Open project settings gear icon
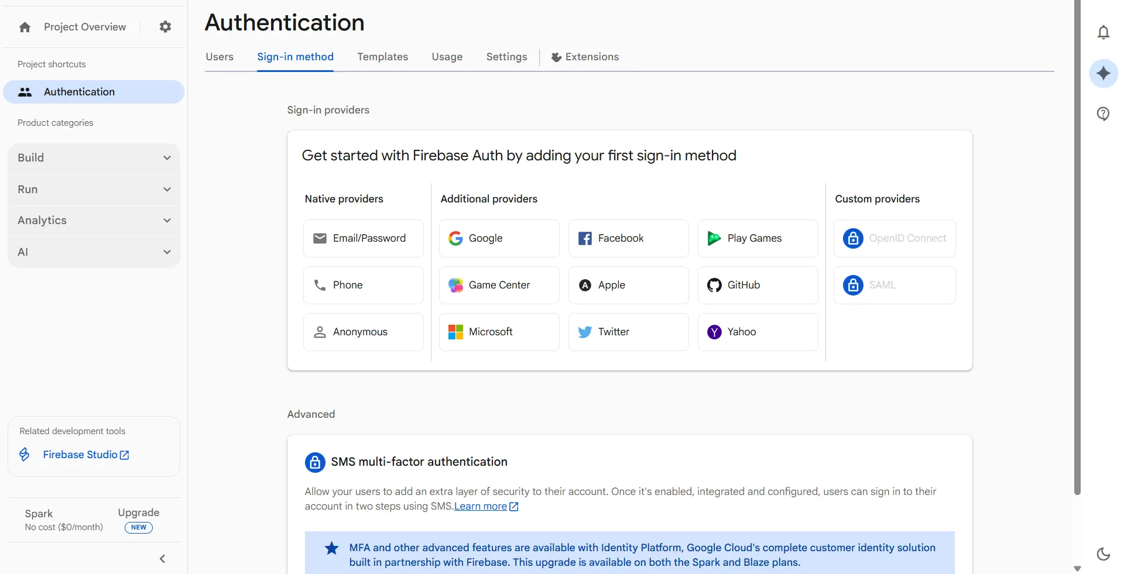The height and width of the screenshot is (574, 1124). click(166, 27)
